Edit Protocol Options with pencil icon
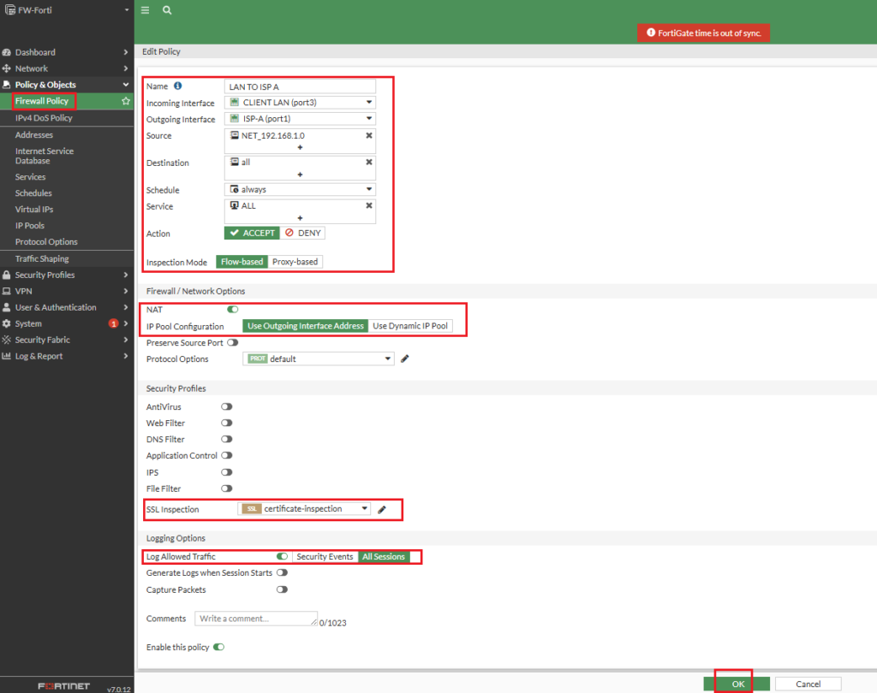The image size is (877, 693). (405, 358)
